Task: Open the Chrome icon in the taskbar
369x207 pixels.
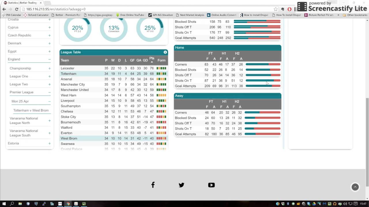Action: (68, 204)
